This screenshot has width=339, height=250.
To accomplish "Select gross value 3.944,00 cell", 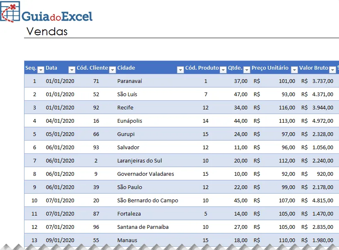I will pyautogui.click(x=317, y=107).
